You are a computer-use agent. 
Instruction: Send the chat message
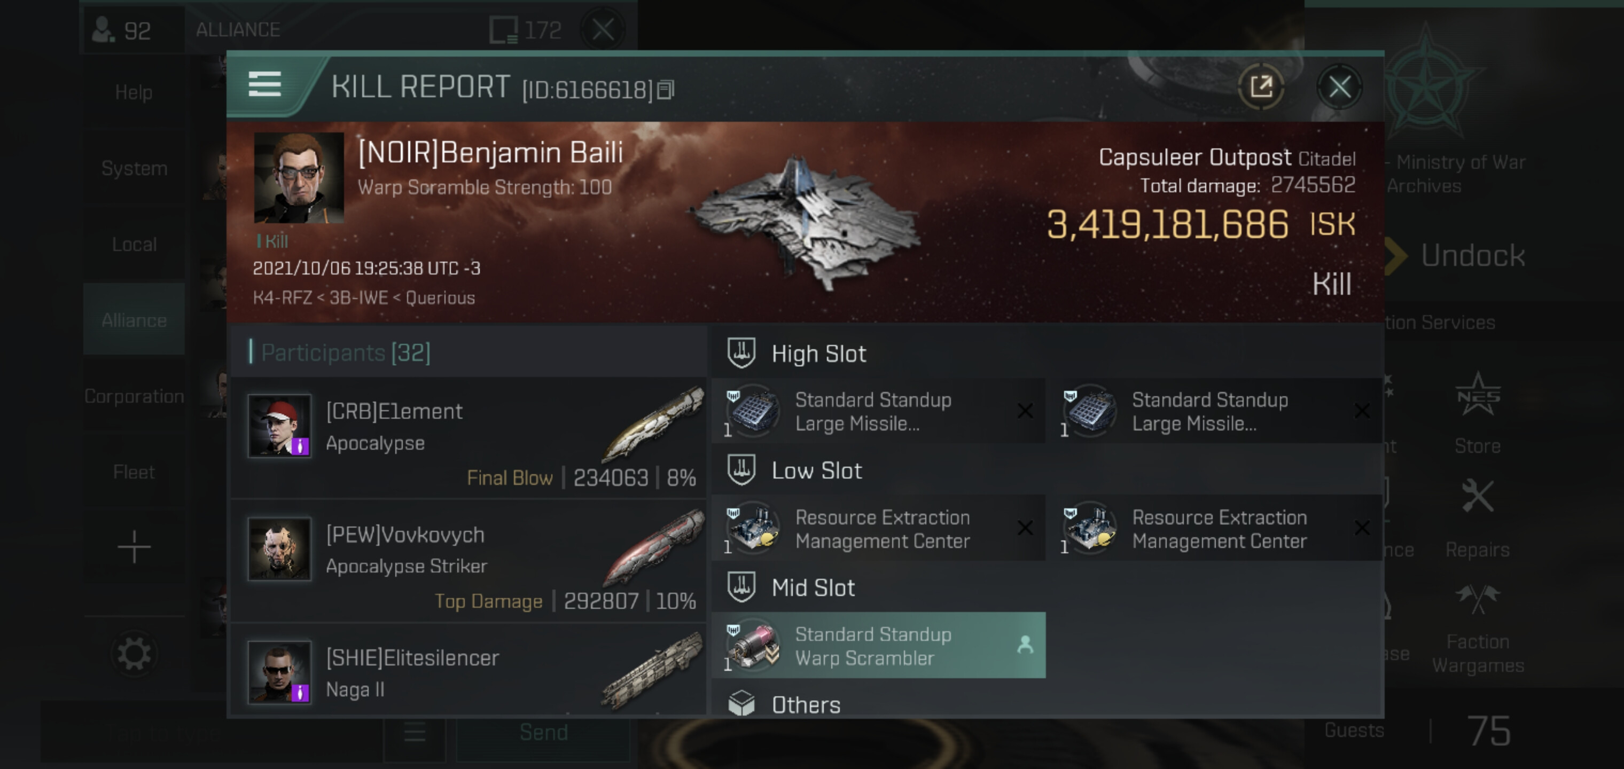(x=543, y=733)
